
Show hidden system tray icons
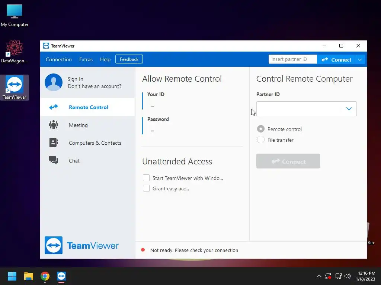pos(319,276)
